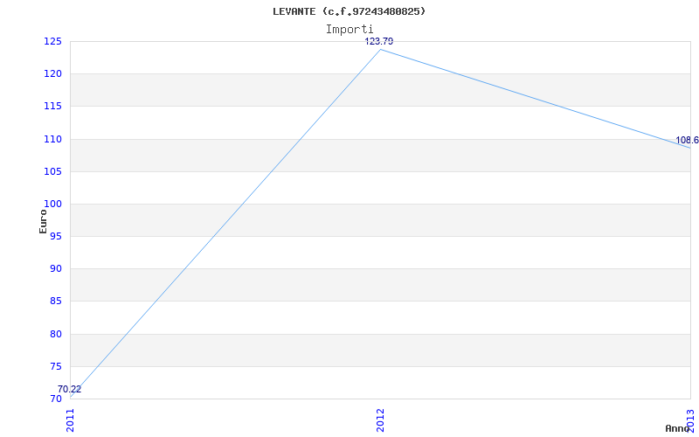The image size is (699, 437).
Task: Click the Euro y-axis title
Action: point(43,221)
